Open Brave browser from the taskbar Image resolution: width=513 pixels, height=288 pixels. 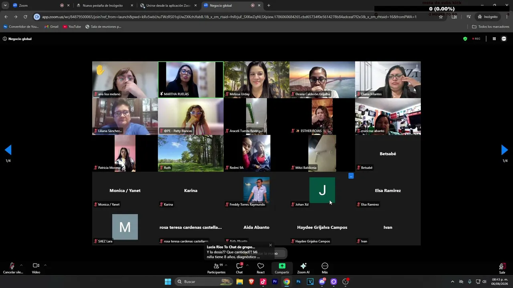point(251,282)
